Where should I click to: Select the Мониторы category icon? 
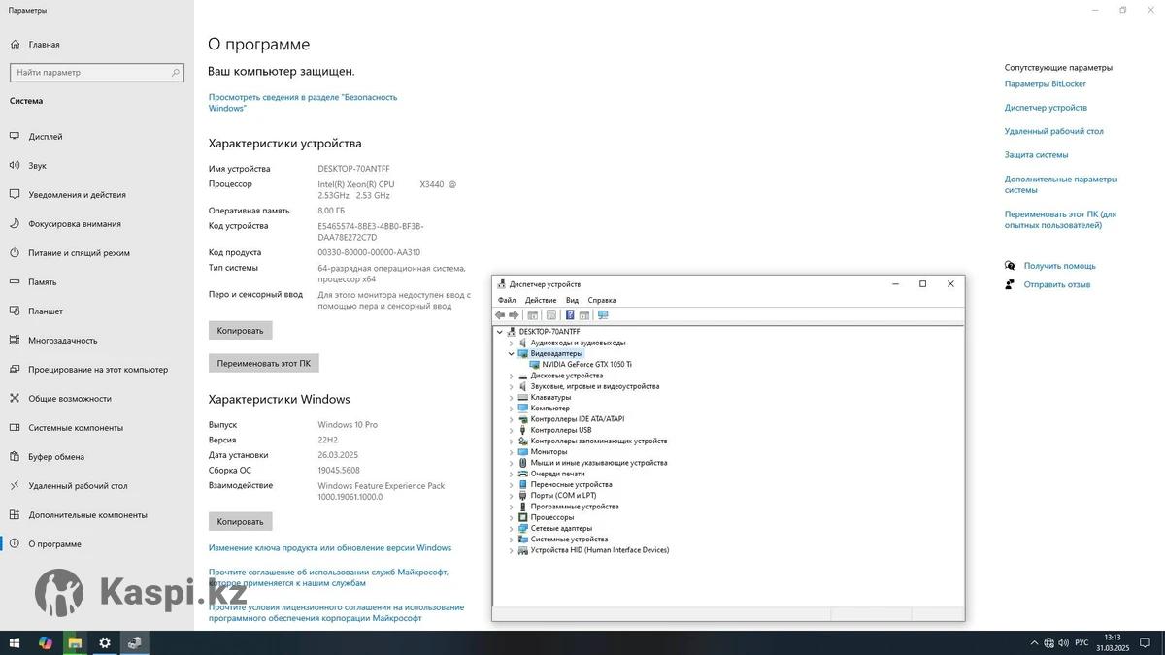[523, 452]
